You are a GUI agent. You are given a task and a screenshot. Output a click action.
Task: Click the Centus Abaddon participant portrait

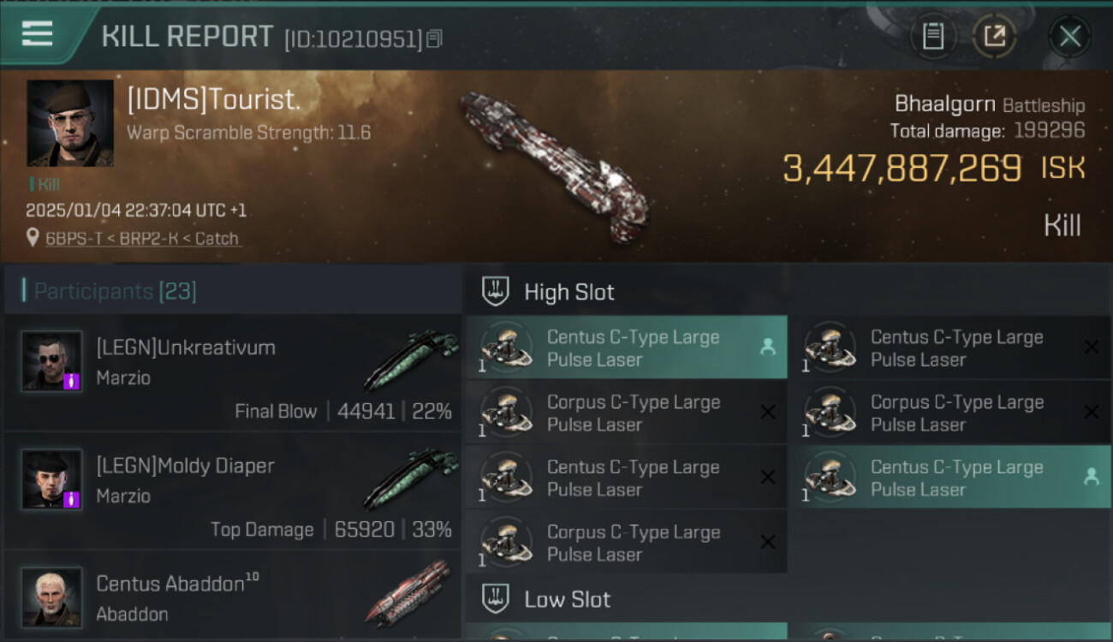[51, 597]
